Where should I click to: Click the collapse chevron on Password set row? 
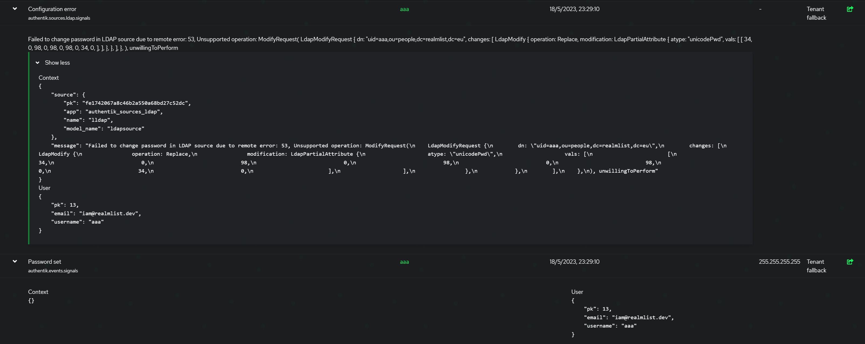pos(15,261)
